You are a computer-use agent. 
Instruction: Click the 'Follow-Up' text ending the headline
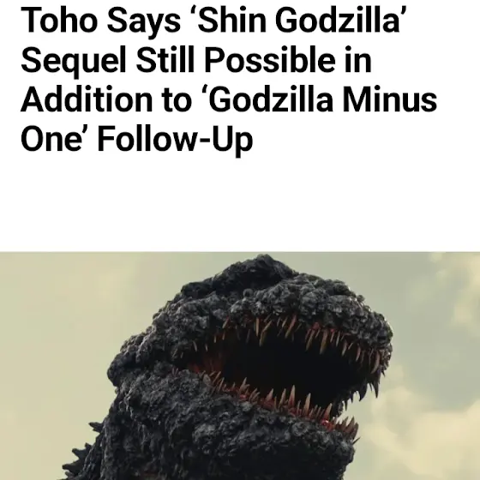tap(176, 140)
